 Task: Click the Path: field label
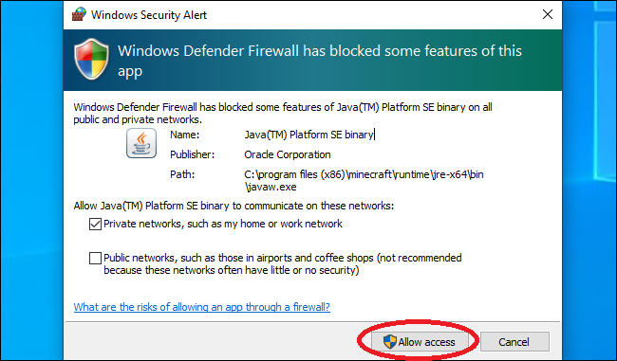coord(182,174)
